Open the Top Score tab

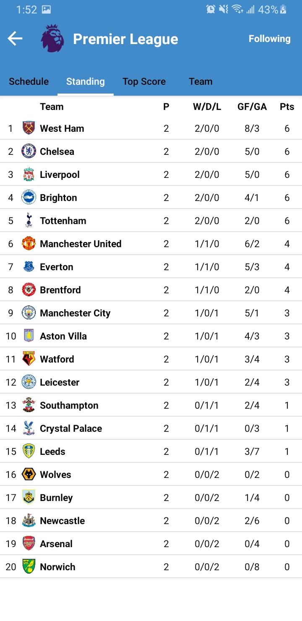[x=144, y=81]
